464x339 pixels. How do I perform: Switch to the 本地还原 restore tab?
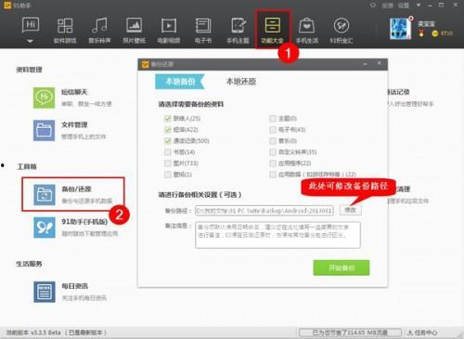[x=241, y=82]
